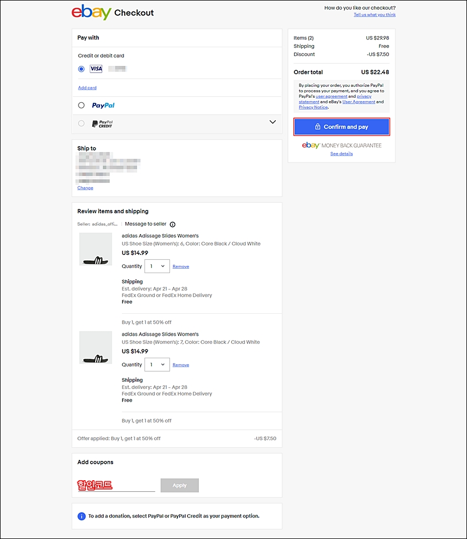Click the Items (2) summary label
Viewport: 467px width, 539px height.
pyautogui.click(x=303, y=38)
